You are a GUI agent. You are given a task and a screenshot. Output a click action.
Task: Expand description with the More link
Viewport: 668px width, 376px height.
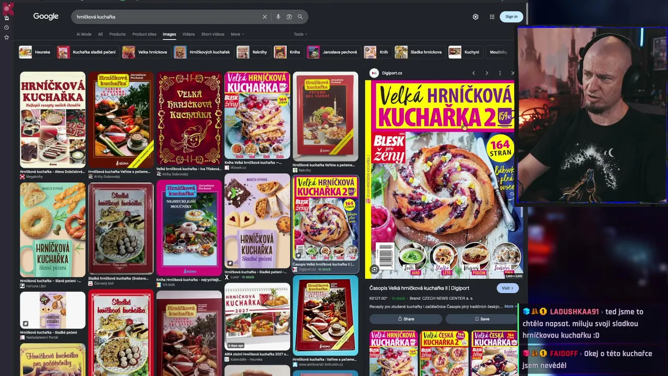[x=510, y=307]
